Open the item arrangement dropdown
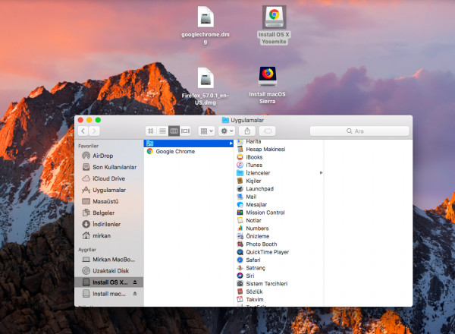The width and height of the screenshot is (455, 334). pyautogui.click(x=206, y=131)
